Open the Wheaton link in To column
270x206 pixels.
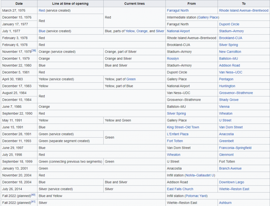coord(226,114)
